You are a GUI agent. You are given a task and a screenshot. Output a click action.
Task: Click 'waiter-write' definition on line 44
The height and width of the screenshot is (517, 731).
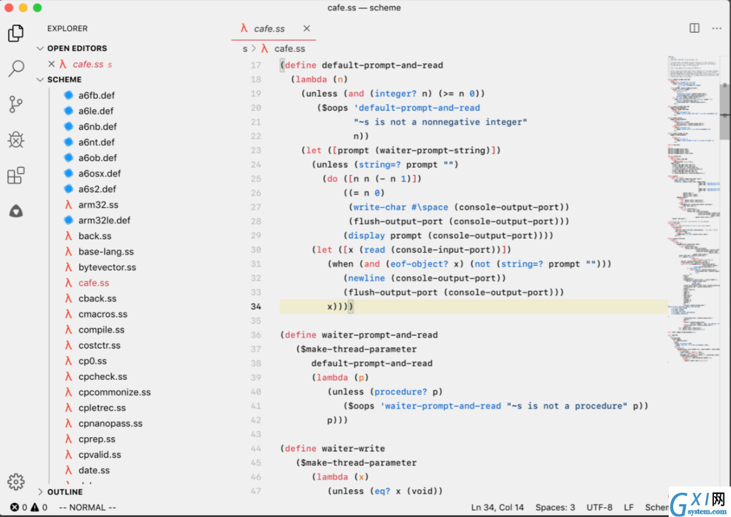(x=353, y=448)
